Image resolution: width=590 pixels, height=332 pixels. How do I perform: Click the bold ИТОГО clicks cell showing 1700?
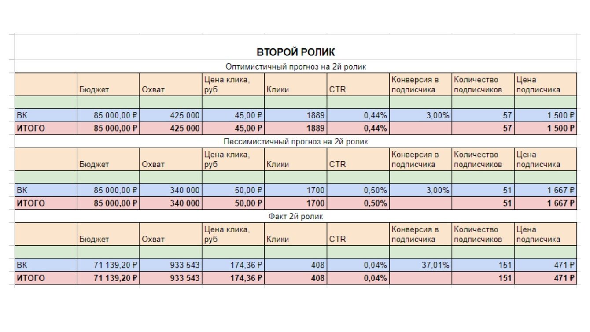tap(295, 203)
